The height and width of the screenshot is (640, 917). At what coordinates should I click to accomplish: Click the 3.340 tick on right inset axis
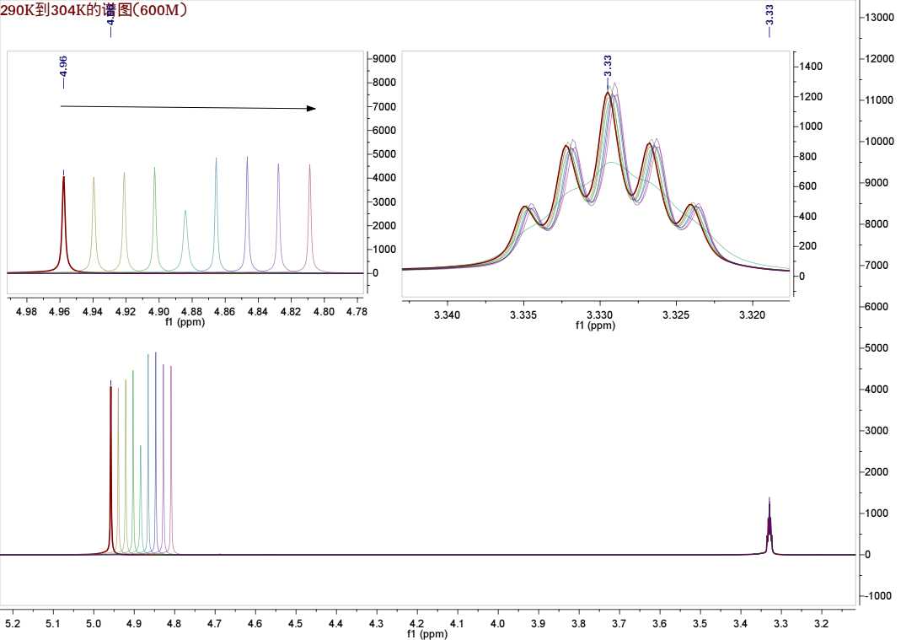[447, 315]
